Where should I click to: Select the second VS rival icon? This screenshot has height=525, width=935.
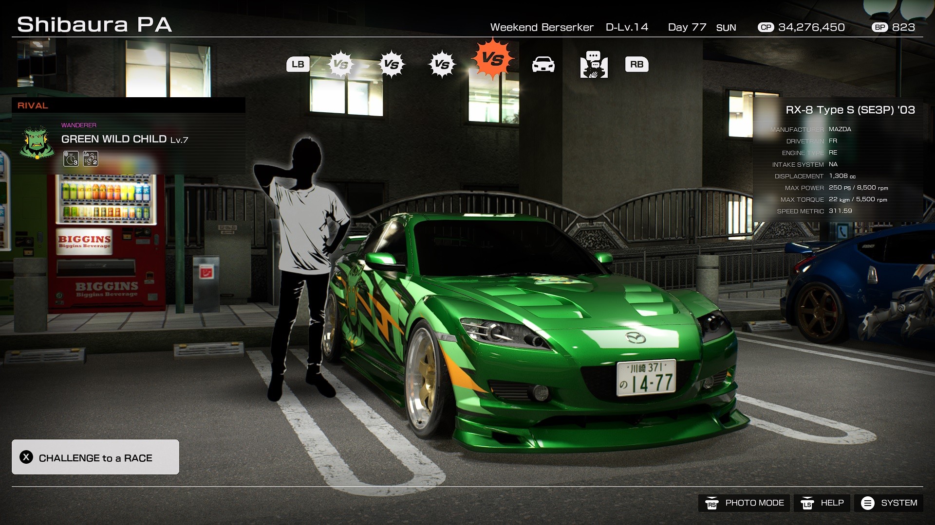tap(391, 64)
